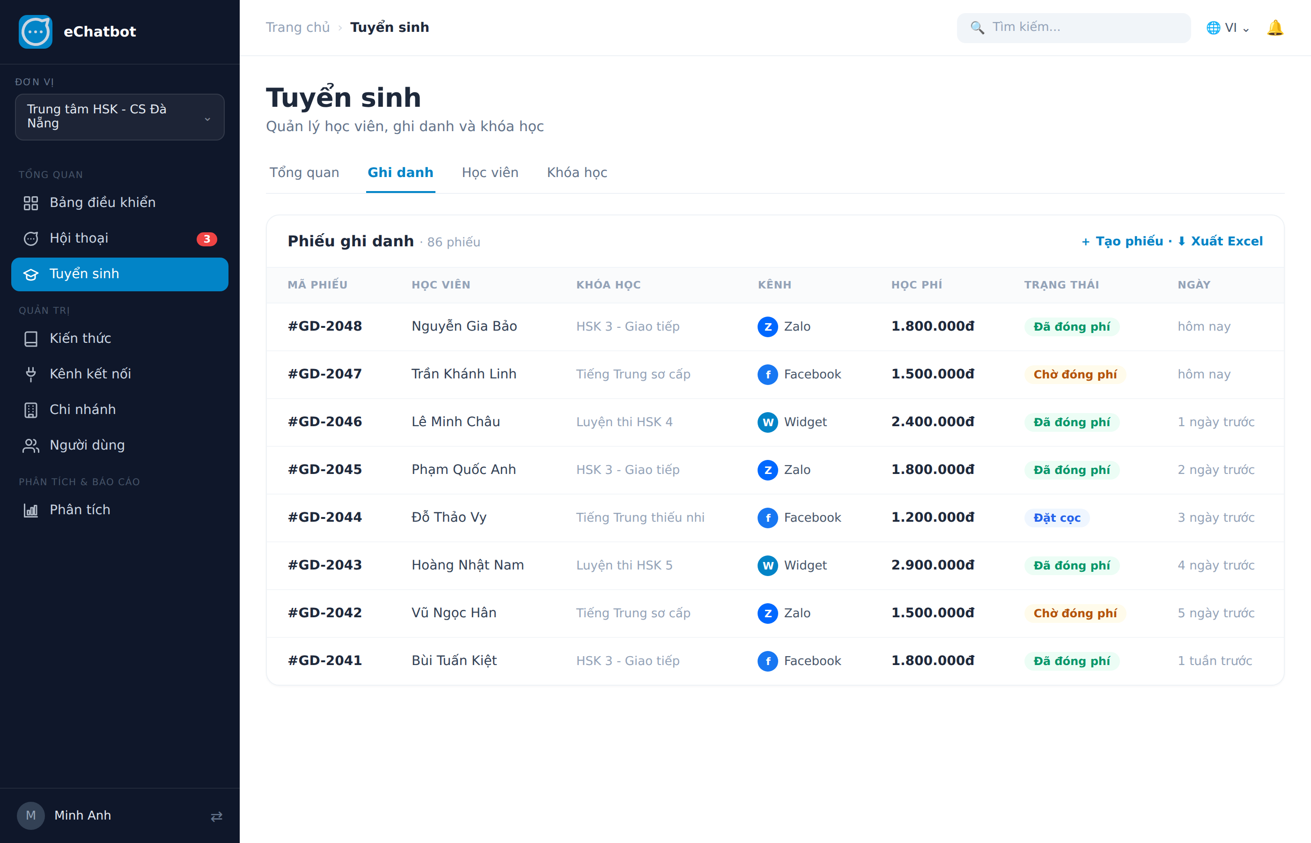Switch to the Tổng quan tab
The height and width of the screenshot is (843, 1311).
coord(304,172)
